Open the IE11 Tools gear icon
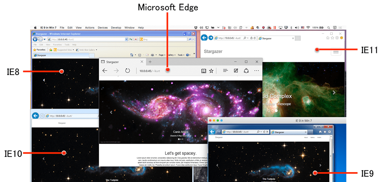382x182 pixels. coord(337,38)
